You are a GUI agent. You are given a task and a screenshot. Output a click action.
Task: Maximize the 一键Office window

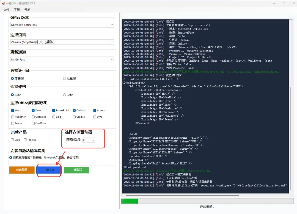284,3
